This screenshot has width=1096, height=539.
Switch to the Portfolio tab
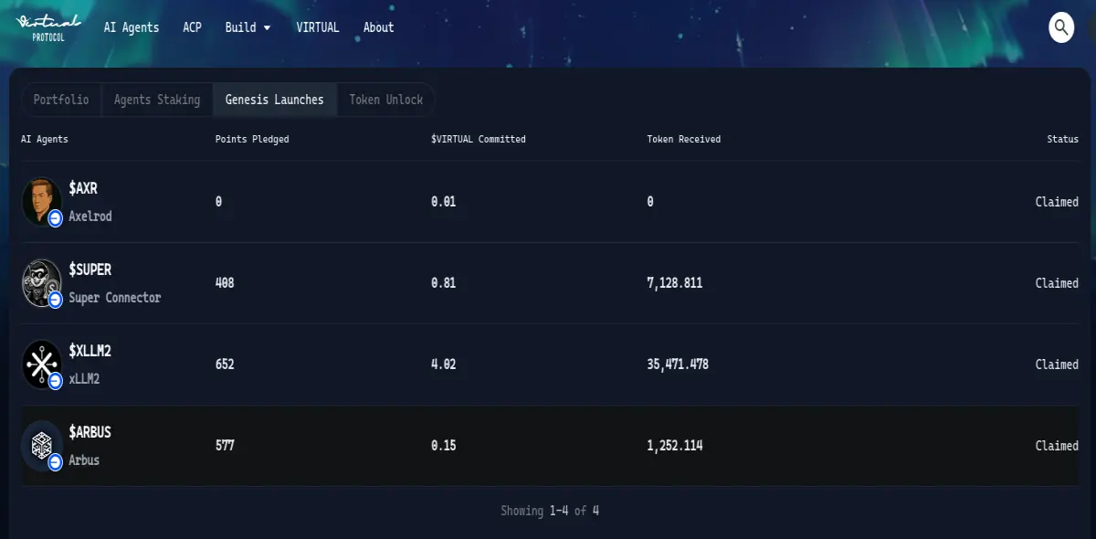(x=61, y=100)
